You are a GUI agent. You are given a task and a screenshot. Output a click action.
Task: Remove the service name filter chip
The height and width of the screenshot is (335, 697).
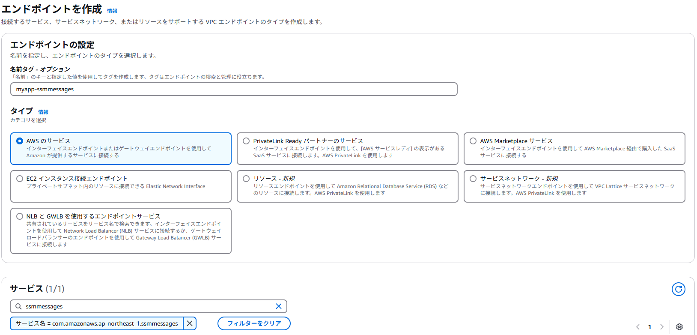tap(190, 323)
